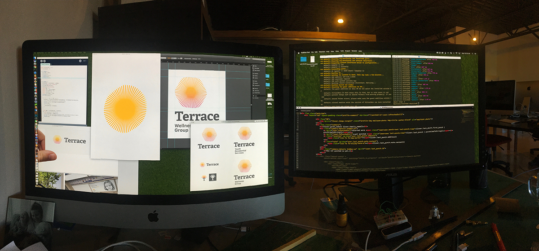Open the Edit menu in Sublime Text

316,52
